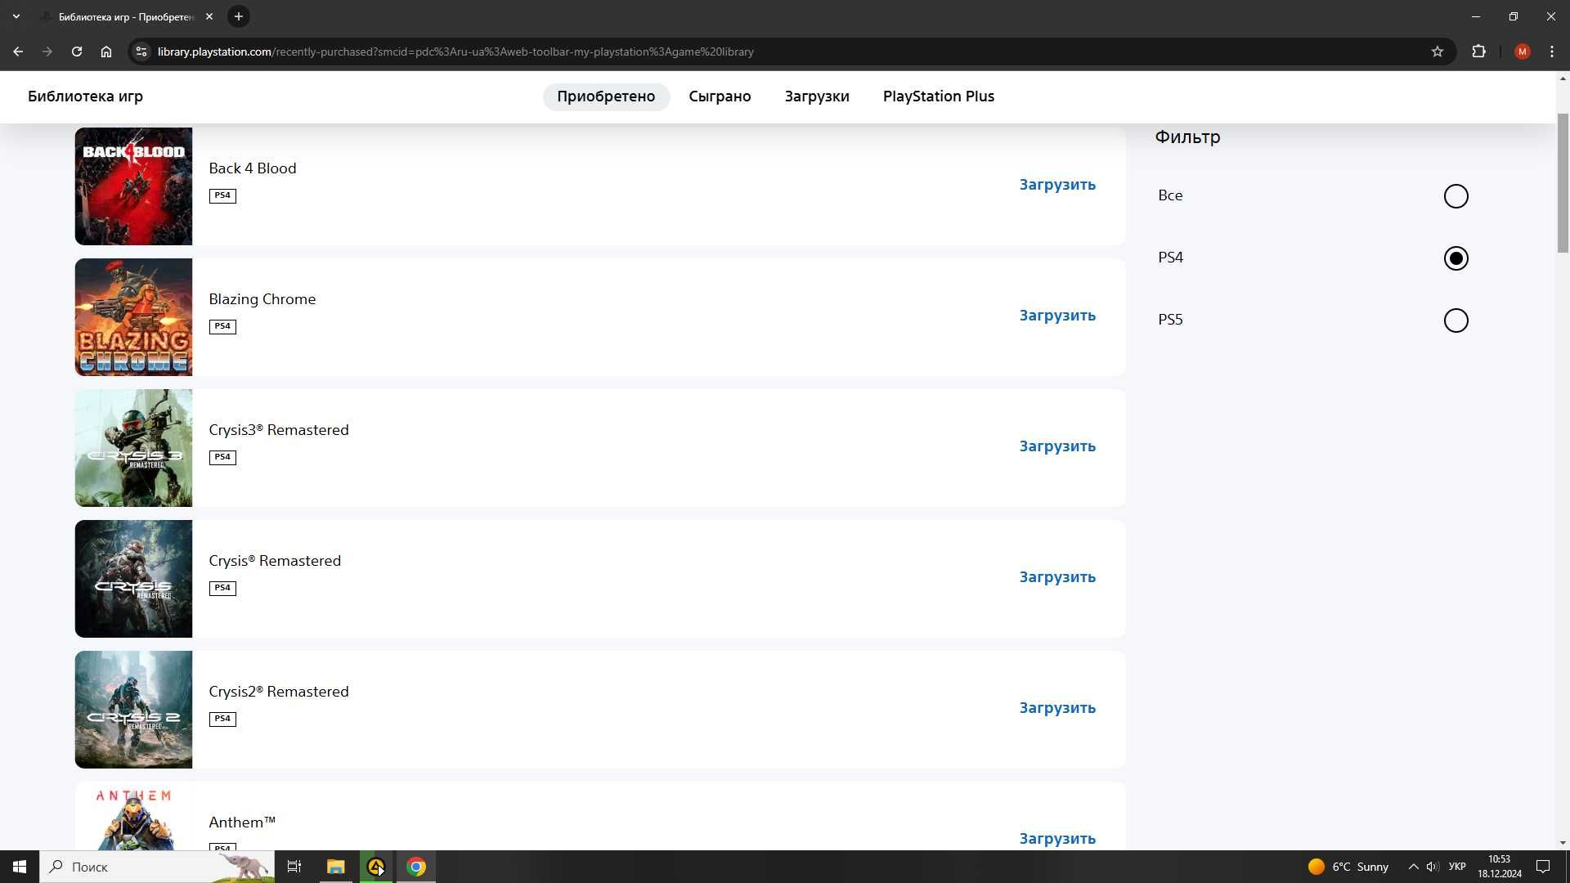Screen dimensions: 1570x883
Task: Open Chrome's three-dot menu
Action: 1552,52
